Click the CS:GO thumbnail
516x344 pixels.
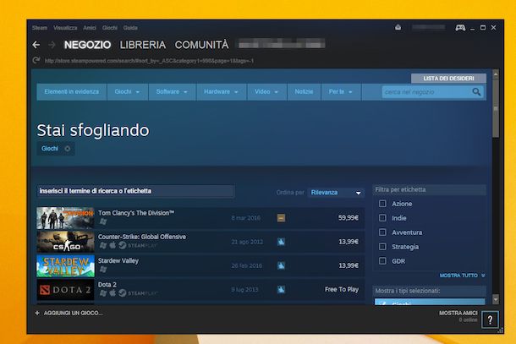pyautogui.click(x=65, y=242)
